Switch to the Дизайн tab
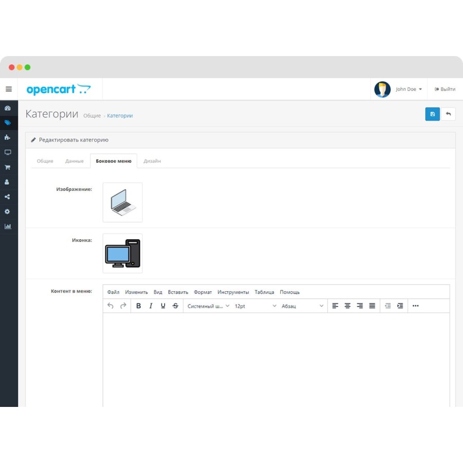The image size is (463, 463). [x=152, y=161]
